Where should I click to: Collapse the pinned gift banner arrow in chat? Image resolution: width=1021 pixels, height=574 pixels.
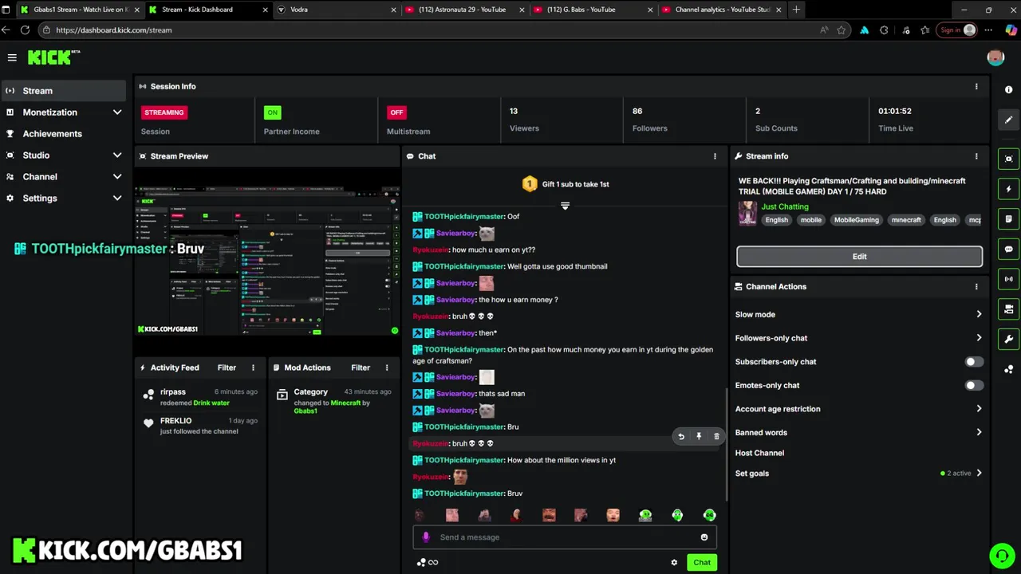(565, 206)
